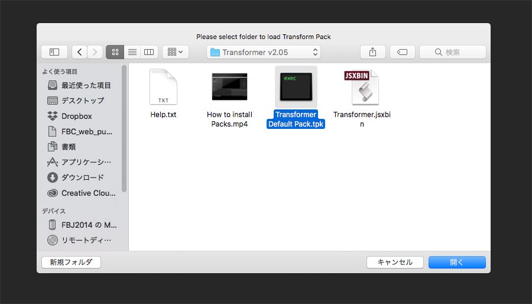
Task: Select the Help.txt file icon
Action: coord(163,87)
